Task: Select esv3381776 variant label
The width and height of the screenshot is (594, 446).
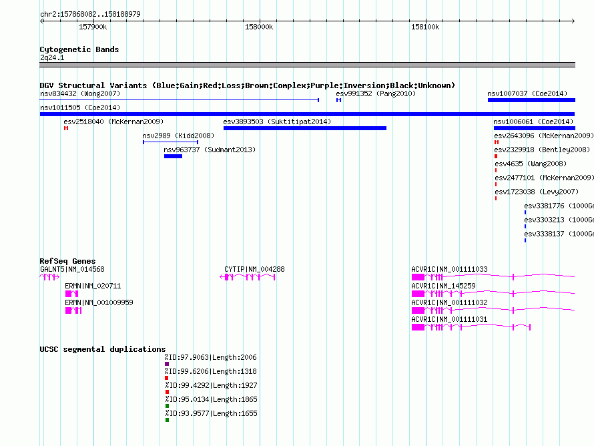Action: tap(559, 206)
